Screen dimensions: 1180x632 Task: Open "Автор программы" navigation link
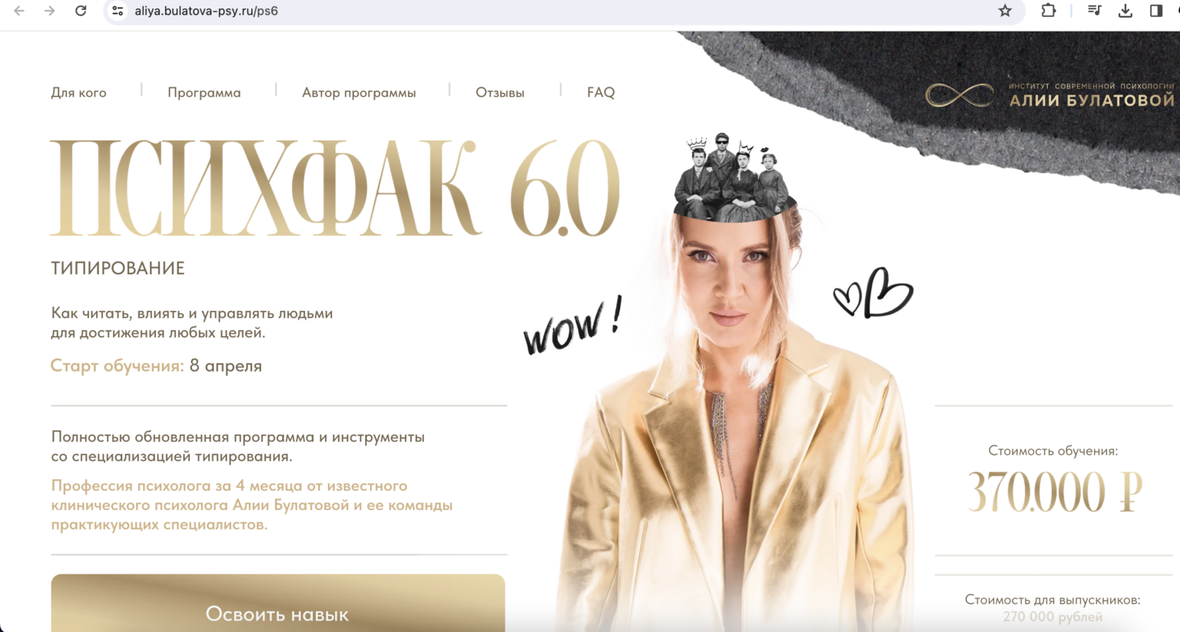tap(359, 92)
